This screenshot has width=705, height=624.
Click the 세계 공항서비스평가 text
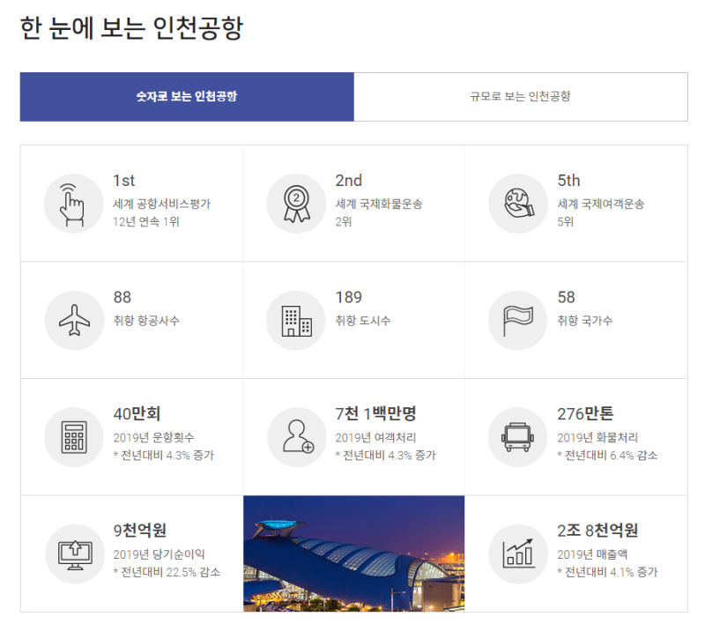tap(161, 204)
